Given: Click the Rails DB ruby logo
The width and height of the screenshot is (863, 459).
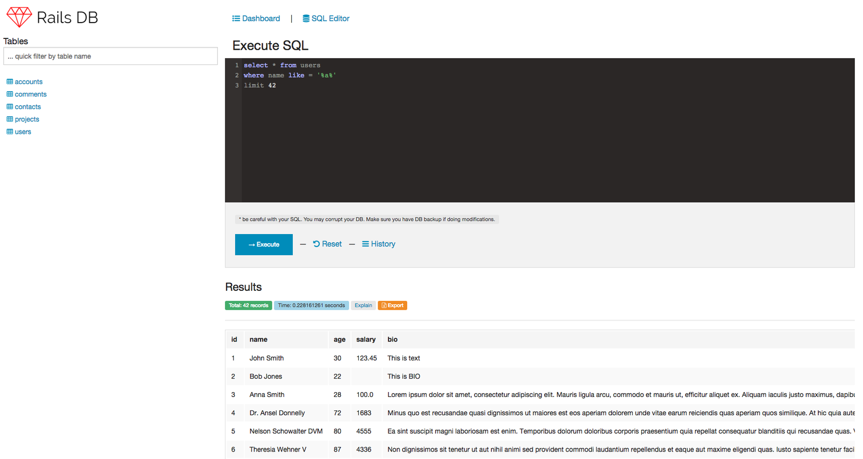Looking at the screenshot, I should pos(19,17).
